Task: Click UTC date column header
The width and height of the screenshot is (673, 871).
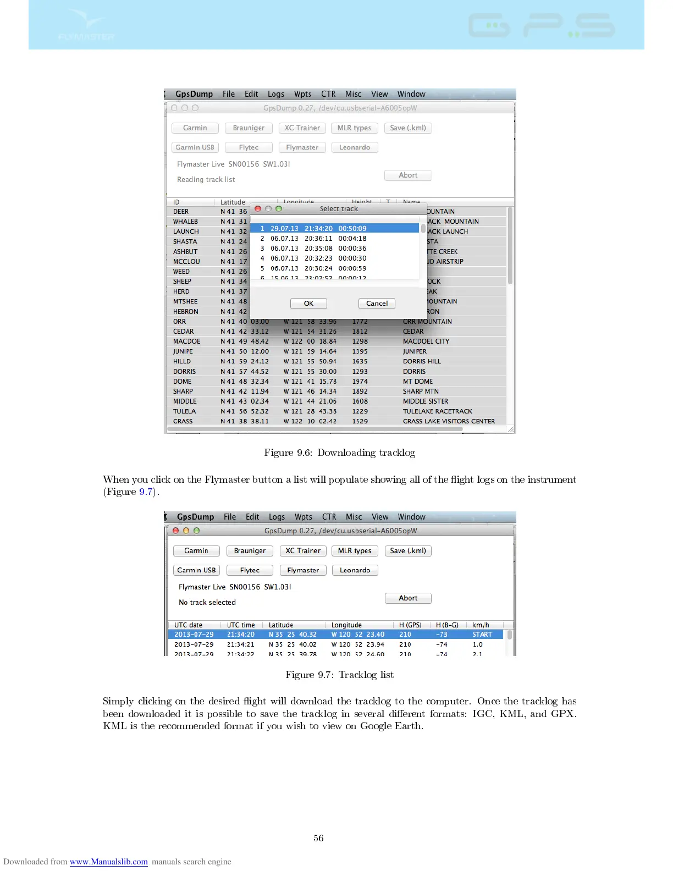Action: (195, 625)
